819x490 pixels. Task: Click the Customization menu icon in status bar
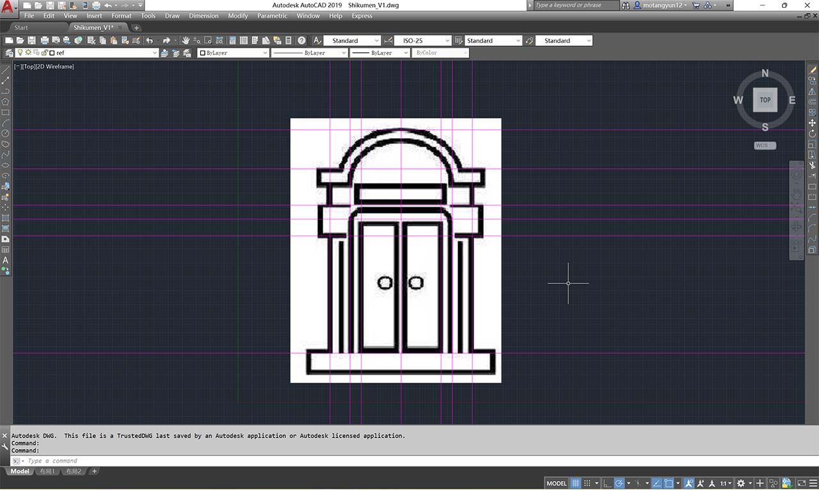[813, 483]
